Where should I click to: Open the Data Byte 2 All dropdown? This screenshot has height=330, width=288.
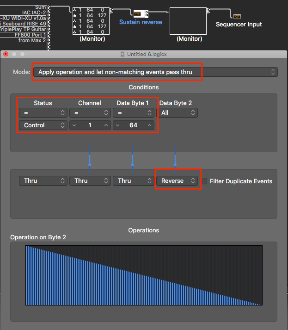click(x=178, y=112)
